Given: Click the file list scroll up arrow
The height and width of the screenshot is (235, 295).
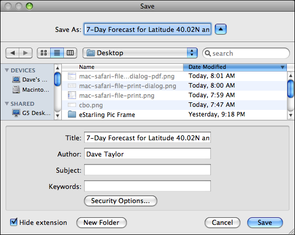Looking at the screenshot, I should pyautogui.click(x=290, y=75).
